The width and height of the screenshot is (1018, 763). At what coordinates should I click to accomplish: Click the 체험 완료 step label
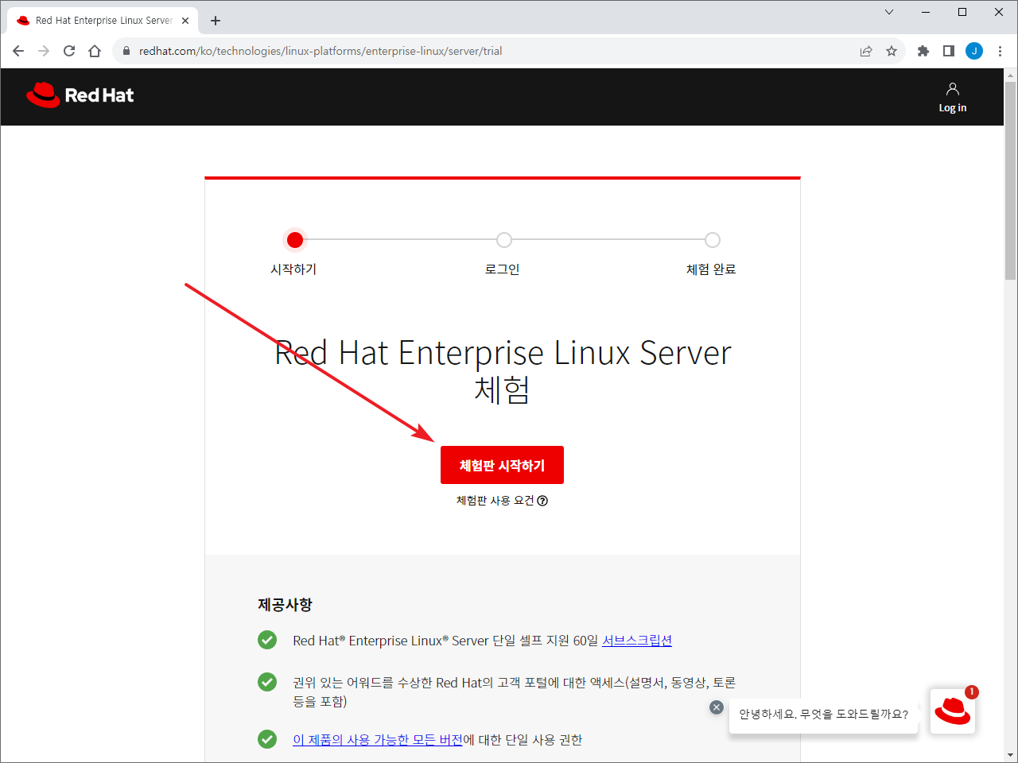point(711,269)
